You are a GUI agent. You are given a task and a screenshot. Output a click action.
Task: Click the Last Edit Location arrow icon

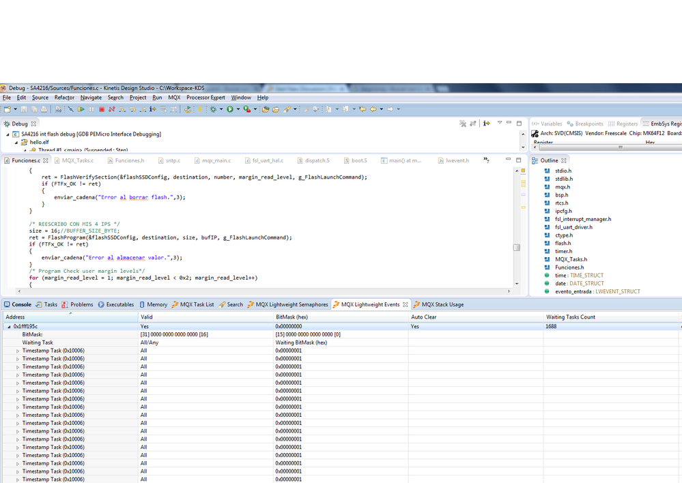pyautogui.click(x=363, y=109)
